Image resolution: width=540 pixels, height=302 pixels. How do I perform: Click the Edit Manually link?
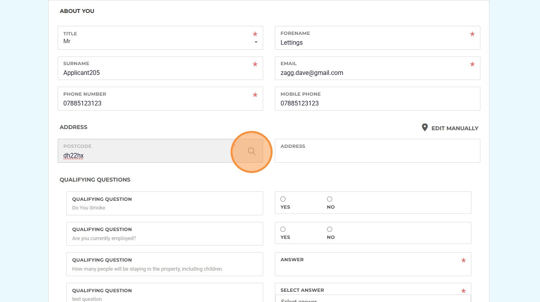(455, 128)
